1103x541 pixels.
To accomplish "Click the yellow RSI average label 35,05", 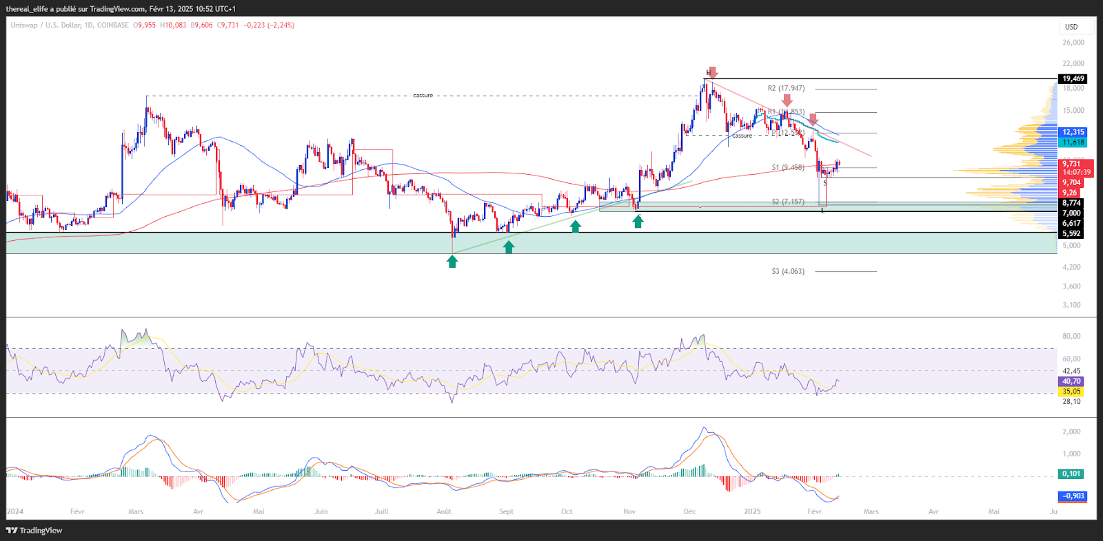I will point(1071,392).
